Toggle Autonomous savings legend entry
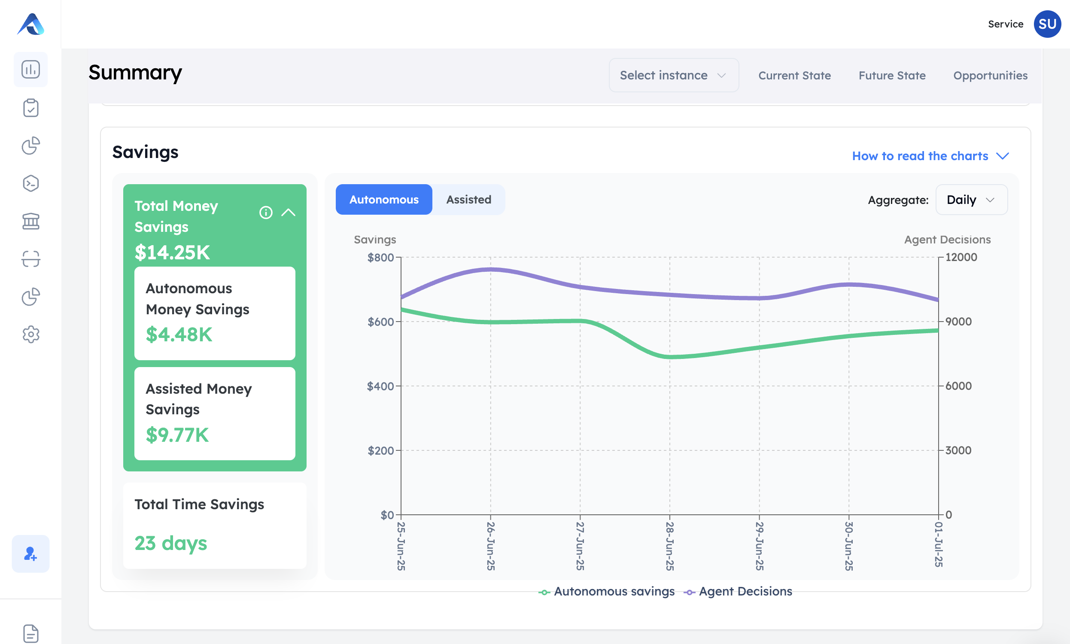Image resolution: width=1070 pixels, height=644 pixels. [606, 592]
